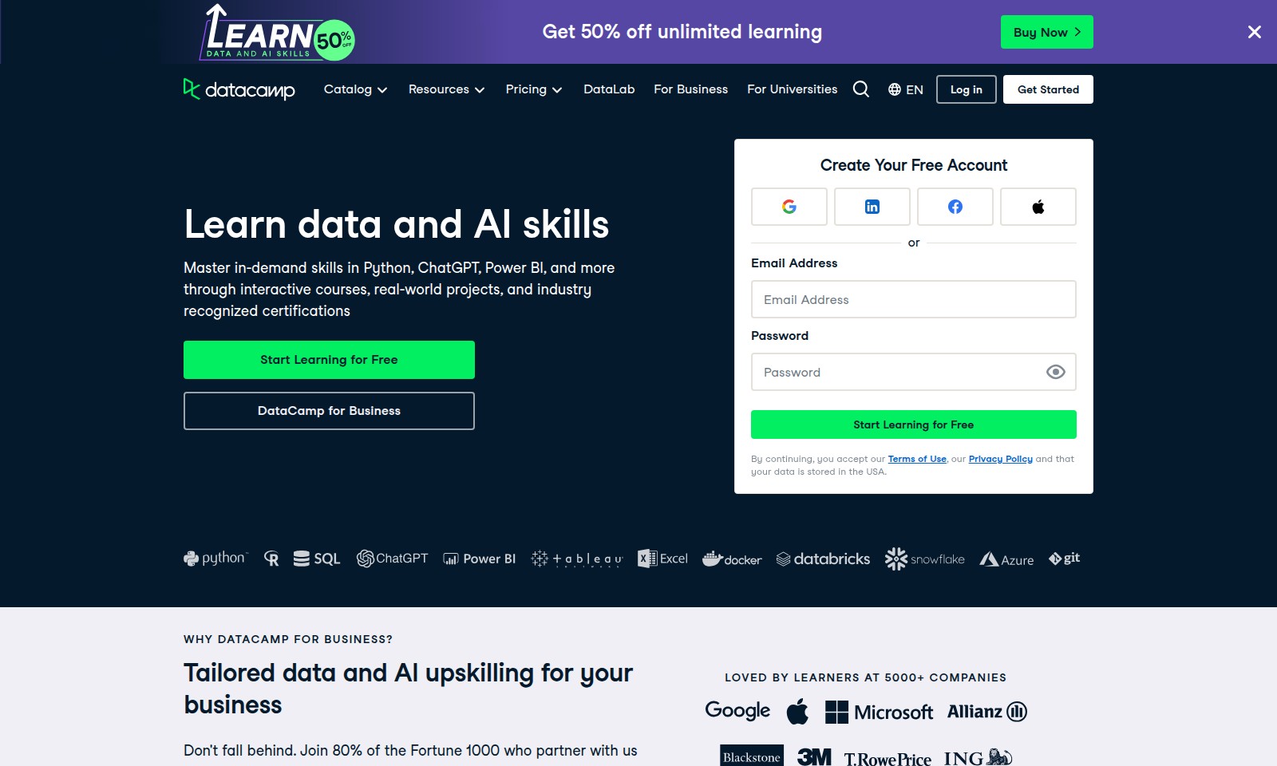The height and width of the screenshot is (766, 1277).
Task: Expand the Catalog dropdown
Action: 354,89
